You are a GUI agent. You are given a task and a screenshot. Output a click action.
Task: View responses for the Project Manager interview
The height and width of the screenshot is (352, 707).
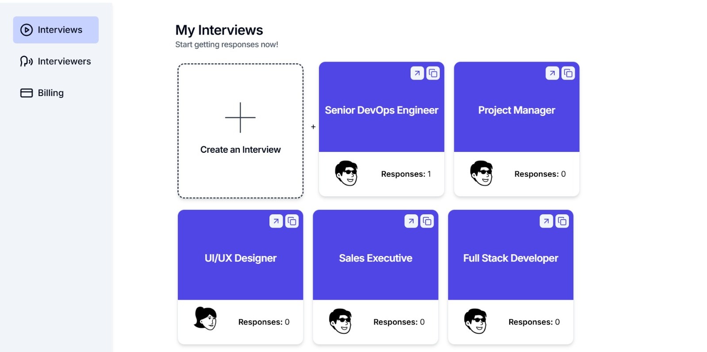point(540,174)
